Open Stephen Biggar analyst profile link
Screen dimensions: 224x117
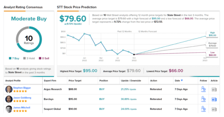[x=22, y=88]
